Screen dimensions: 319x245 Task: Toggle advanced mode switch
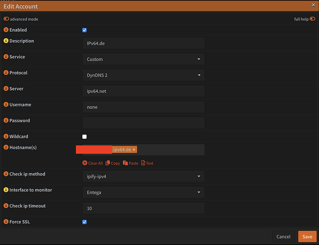point(6,19)
